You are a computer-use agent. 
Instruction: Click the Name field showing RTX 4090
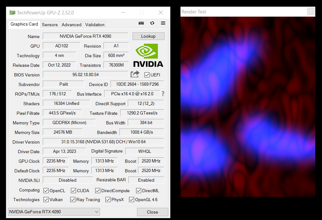(x=85, y=36)
